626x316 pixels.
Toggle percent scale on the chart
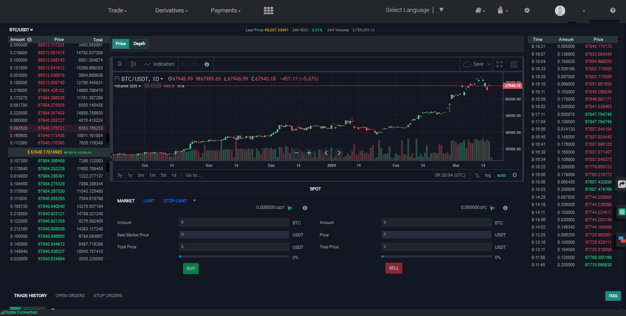(x=477, y=175)
